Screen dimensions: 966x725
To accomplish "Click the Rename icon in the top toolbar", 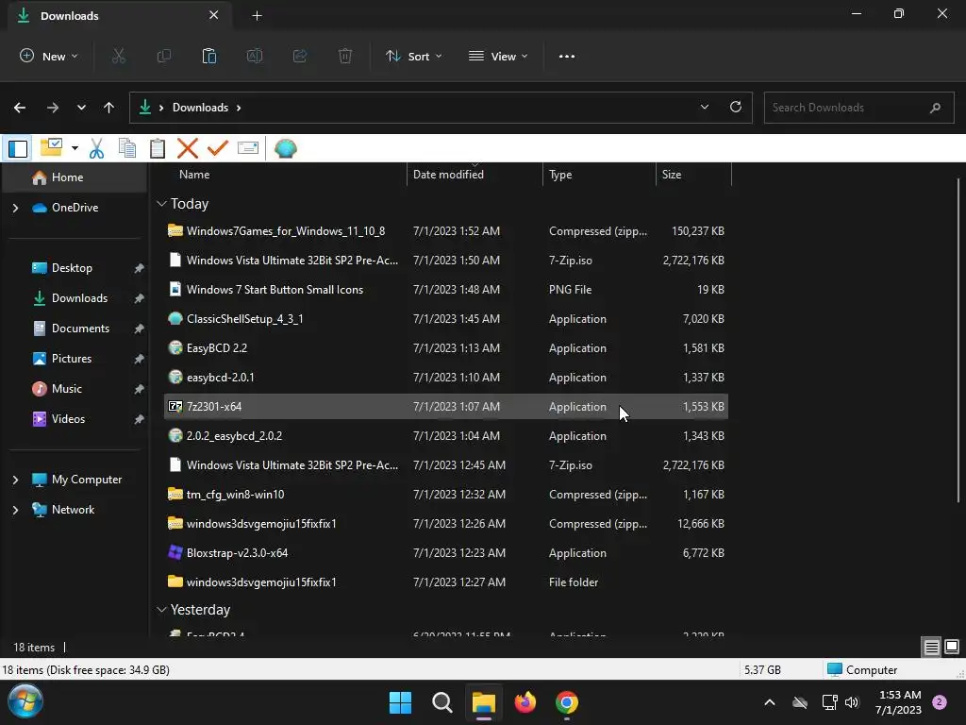I will pyautogui.click(x=255, y=56).
